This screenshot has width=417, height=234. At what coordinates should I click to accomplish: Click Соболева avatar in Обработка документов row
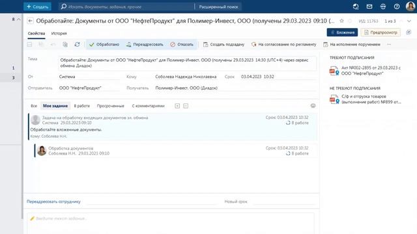click(x=42, y=151)
